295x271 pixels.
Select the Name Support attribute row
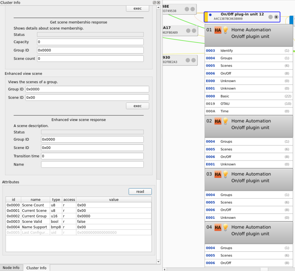click(x=79, y=227)
